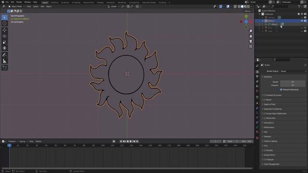The height and width of the screenshot is (173, 308).
Task: Open the Texture properties tab icon
Action: tap(257, 138)
